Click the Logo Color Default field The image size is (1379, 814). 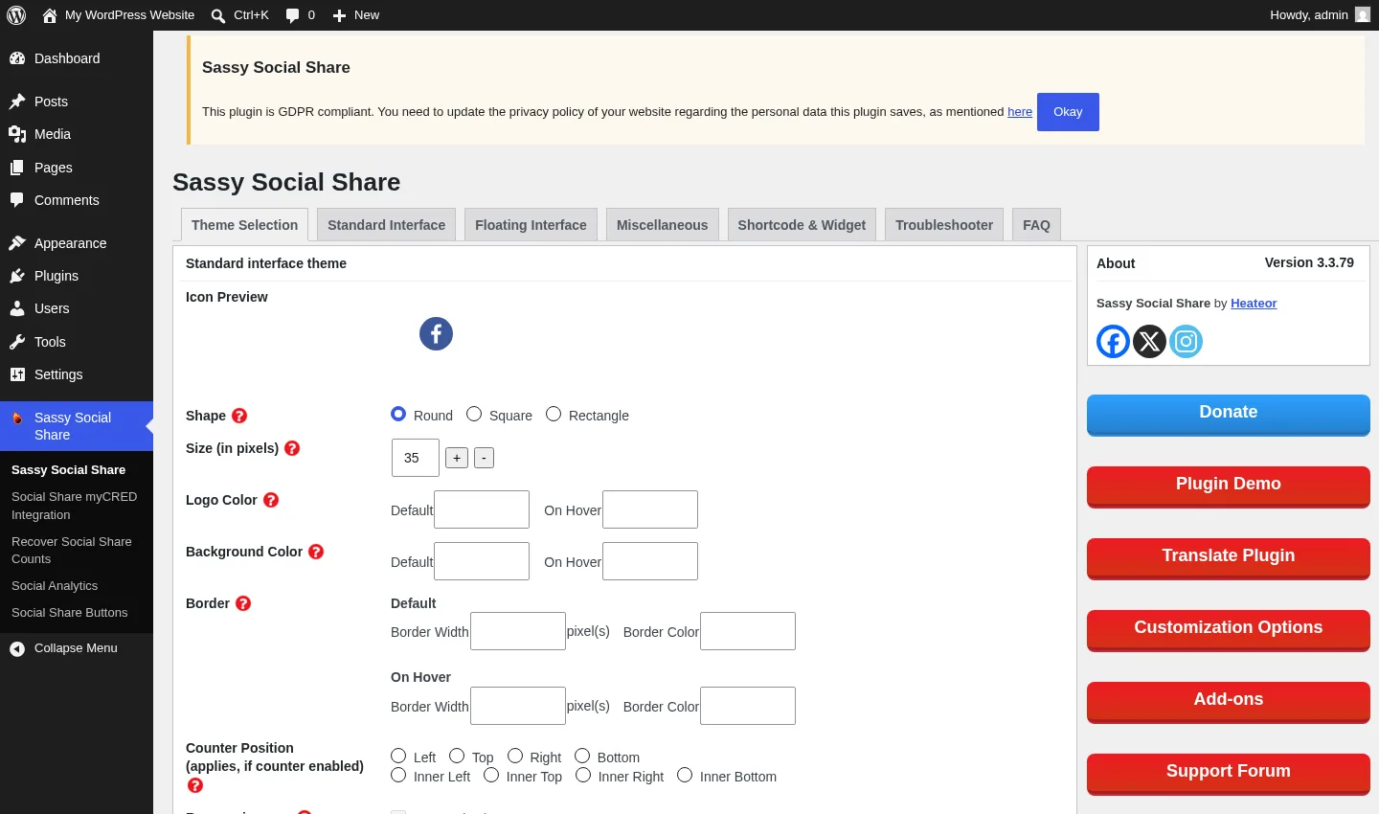(x=482, y=509)
